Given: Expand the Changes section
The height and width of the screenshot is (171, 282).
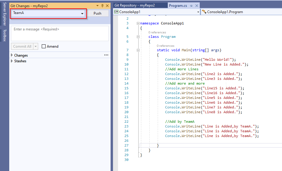Looking at the screenshot, I should pos(12,55).
